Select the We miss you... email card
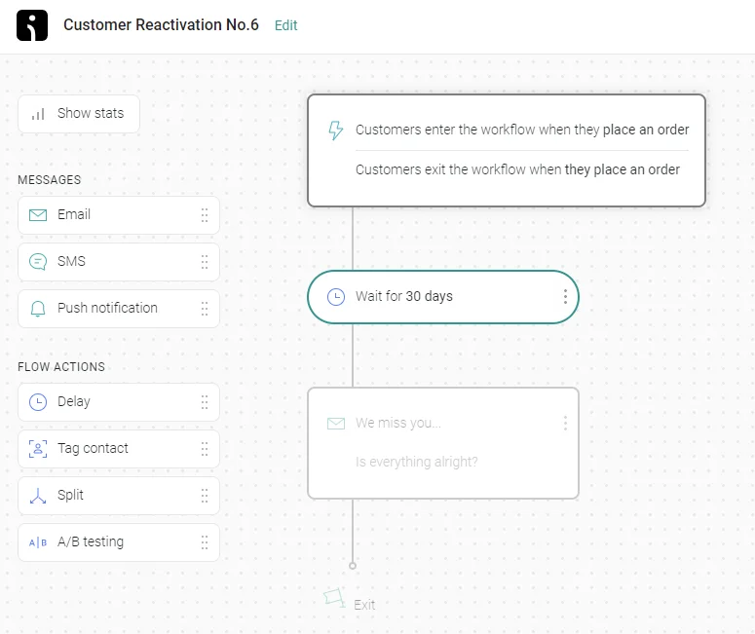This screenshot has height=634, width=755. tap(443, 443)
